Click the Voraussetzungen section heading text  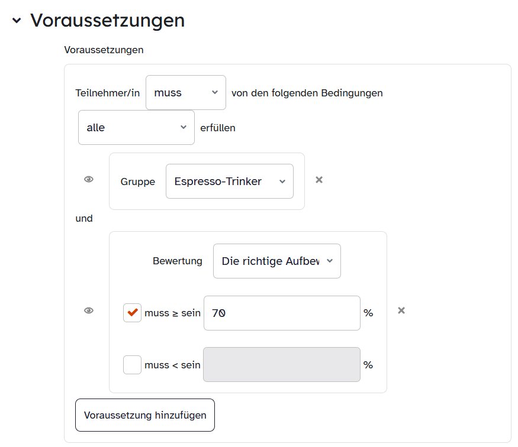[x=107, y=21]
